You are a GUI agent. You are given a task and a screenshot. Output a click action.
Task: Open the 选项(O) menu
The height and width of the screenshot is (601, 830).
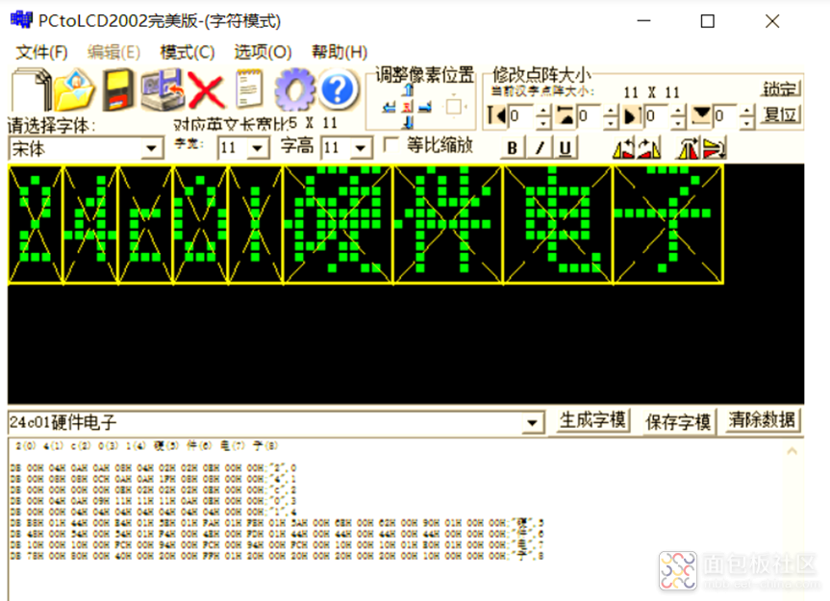[x=263, y=52]
